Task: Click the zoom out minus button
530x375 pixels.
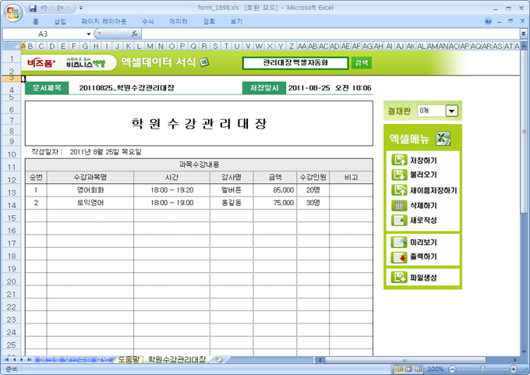Action: pyautogui.click(x=453, y=370)
